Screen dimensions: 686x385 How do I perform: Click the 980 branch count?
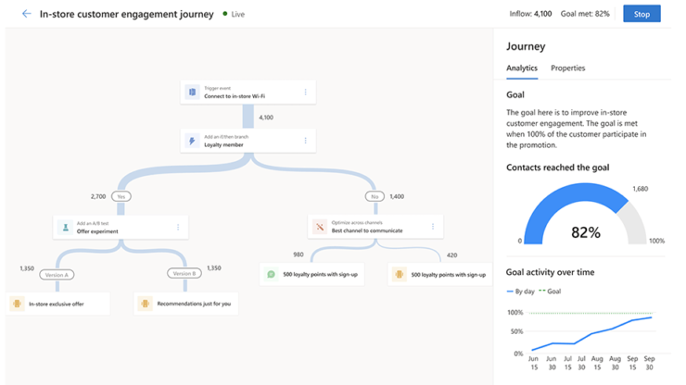point(299,255)
